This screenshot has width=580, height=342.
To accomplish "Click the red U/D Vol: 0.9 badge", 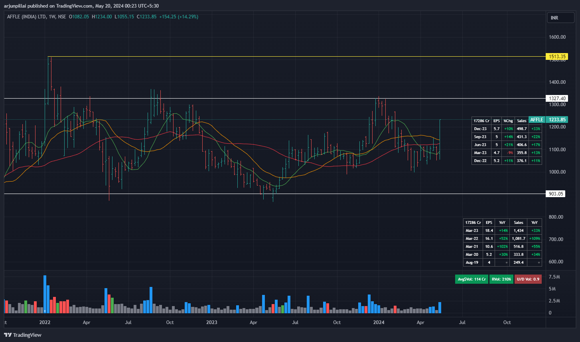I will pos(528,279).
